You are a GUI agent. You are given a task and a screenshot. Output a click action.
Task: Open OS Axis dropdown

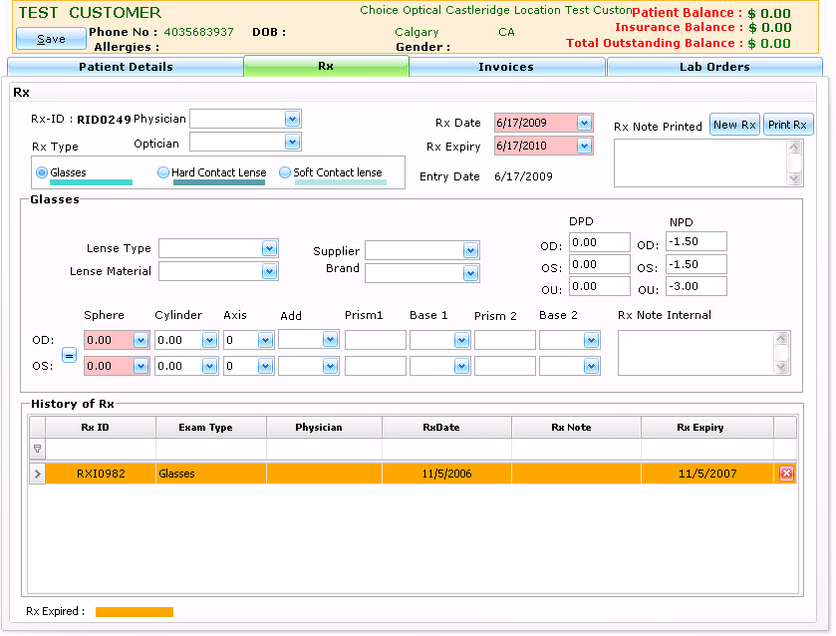point(265,366)
